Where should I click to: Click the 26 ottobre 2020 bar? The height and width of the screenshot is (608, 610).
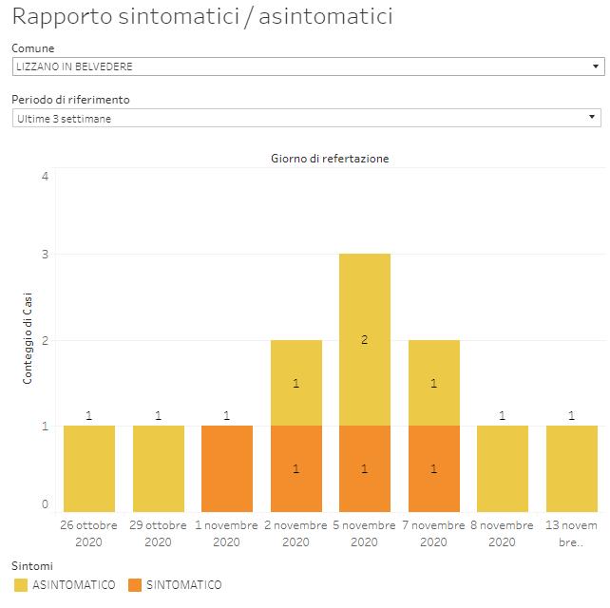[89, 468]
